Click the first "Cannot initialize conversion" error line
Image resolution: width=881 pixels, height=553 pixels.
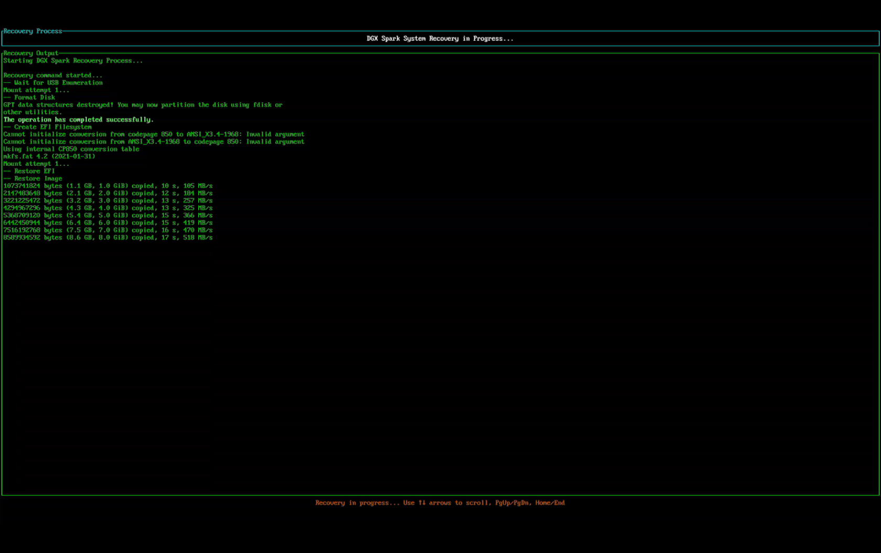(x=154, y=134)
